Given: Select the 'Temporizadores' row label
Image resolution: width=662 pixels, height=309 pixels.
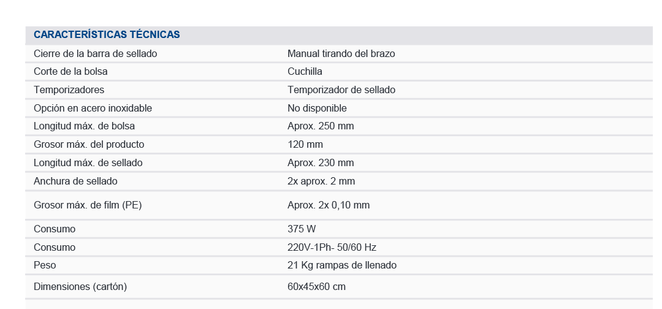Looking at the screenshot, I should pos(69,90).
